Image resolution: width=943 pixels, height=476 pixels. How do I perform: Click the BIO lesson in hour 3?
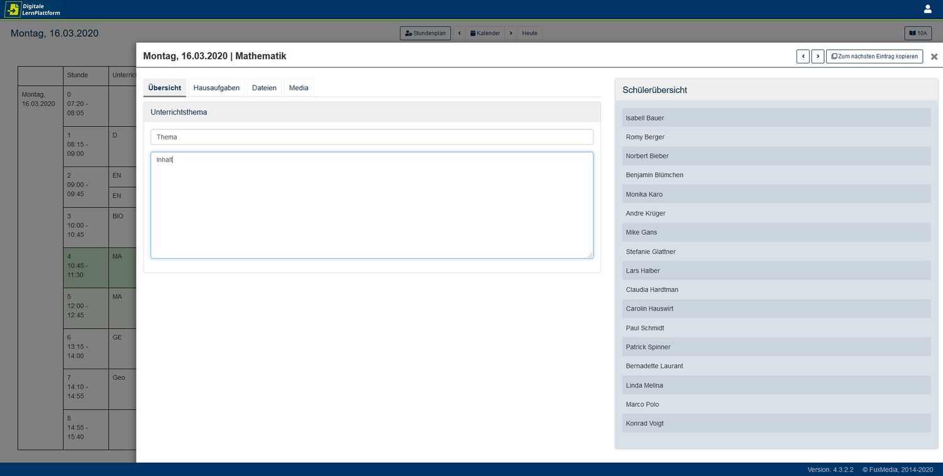click(x=123, y=227)
